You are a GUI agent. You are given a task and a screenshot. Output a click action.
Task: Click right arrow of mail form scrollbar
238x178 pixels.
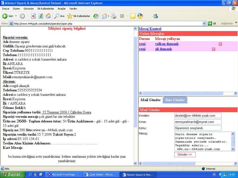pos(235,163)
